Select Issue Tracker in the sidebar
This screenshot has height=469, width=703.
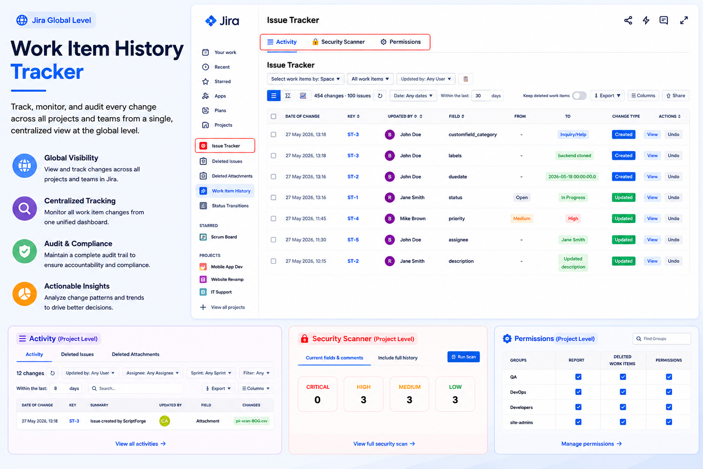225,146
